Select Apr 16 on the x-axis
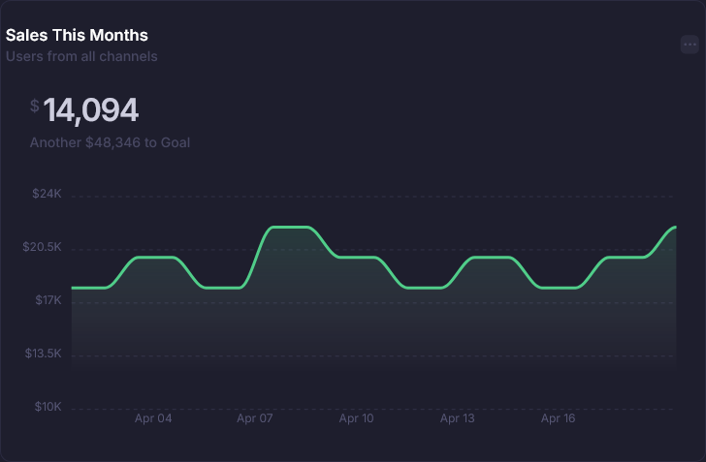706x462 pixels. 558,418
